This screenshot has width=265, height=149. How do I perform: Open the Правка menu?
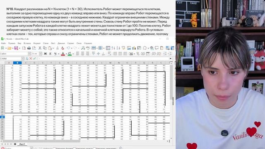pyautogui.click(x=12, y=43)
